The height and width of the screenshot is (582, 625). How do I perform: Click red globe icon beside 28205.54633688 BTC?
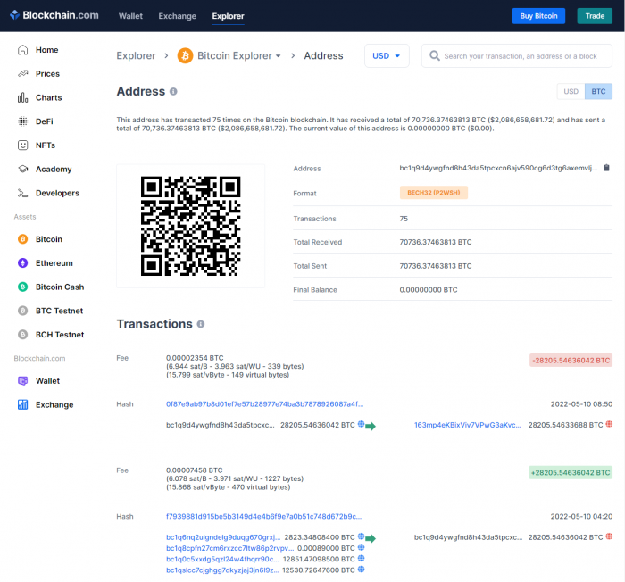pos(609,424)
